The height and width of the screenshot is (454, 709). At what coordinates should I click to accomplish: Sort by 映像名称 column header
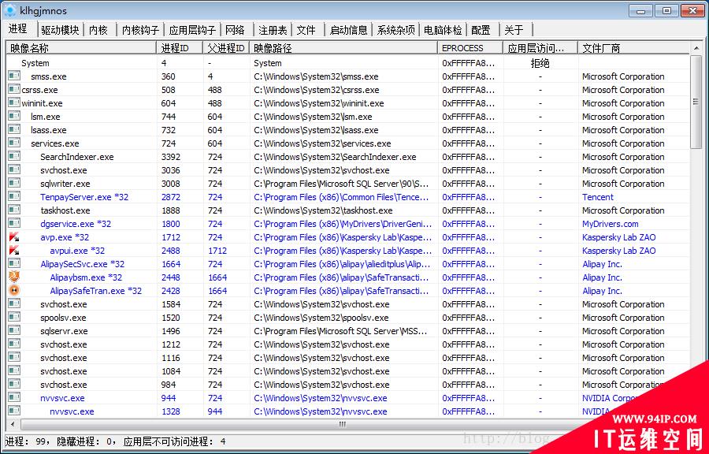82,48
